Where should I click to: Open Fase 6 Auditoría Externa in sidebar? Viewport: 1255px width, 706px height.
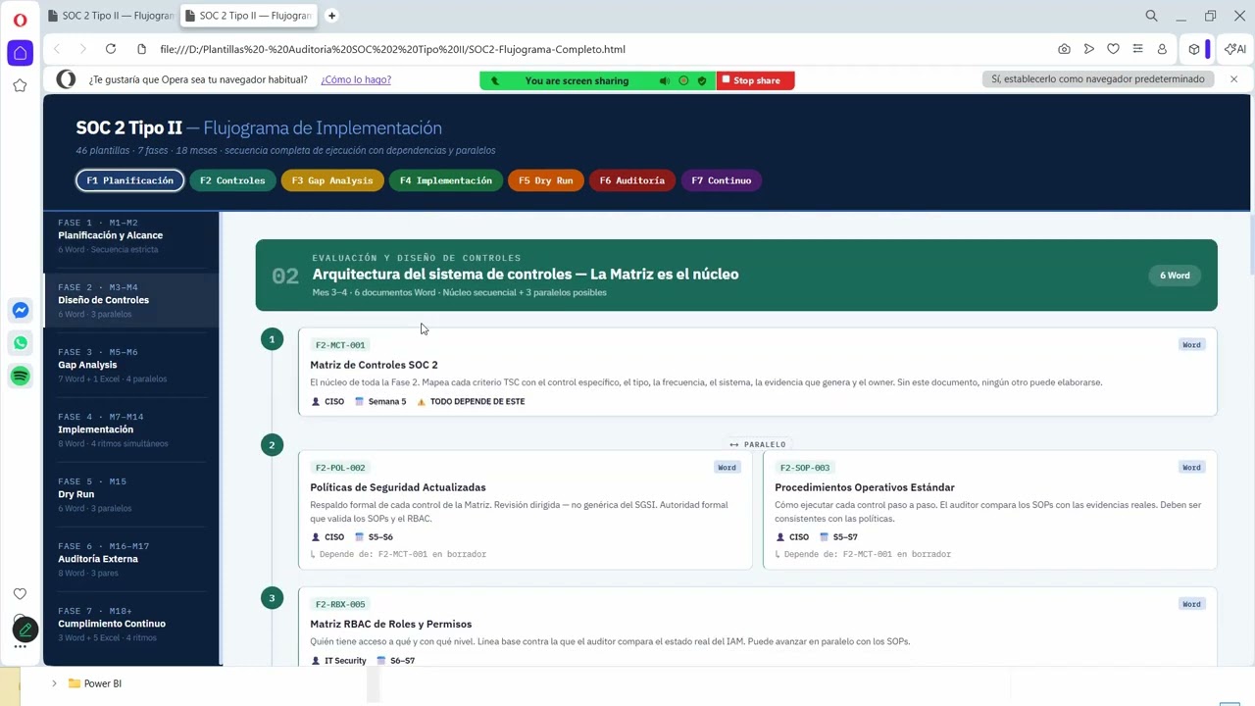pos(131,559)
